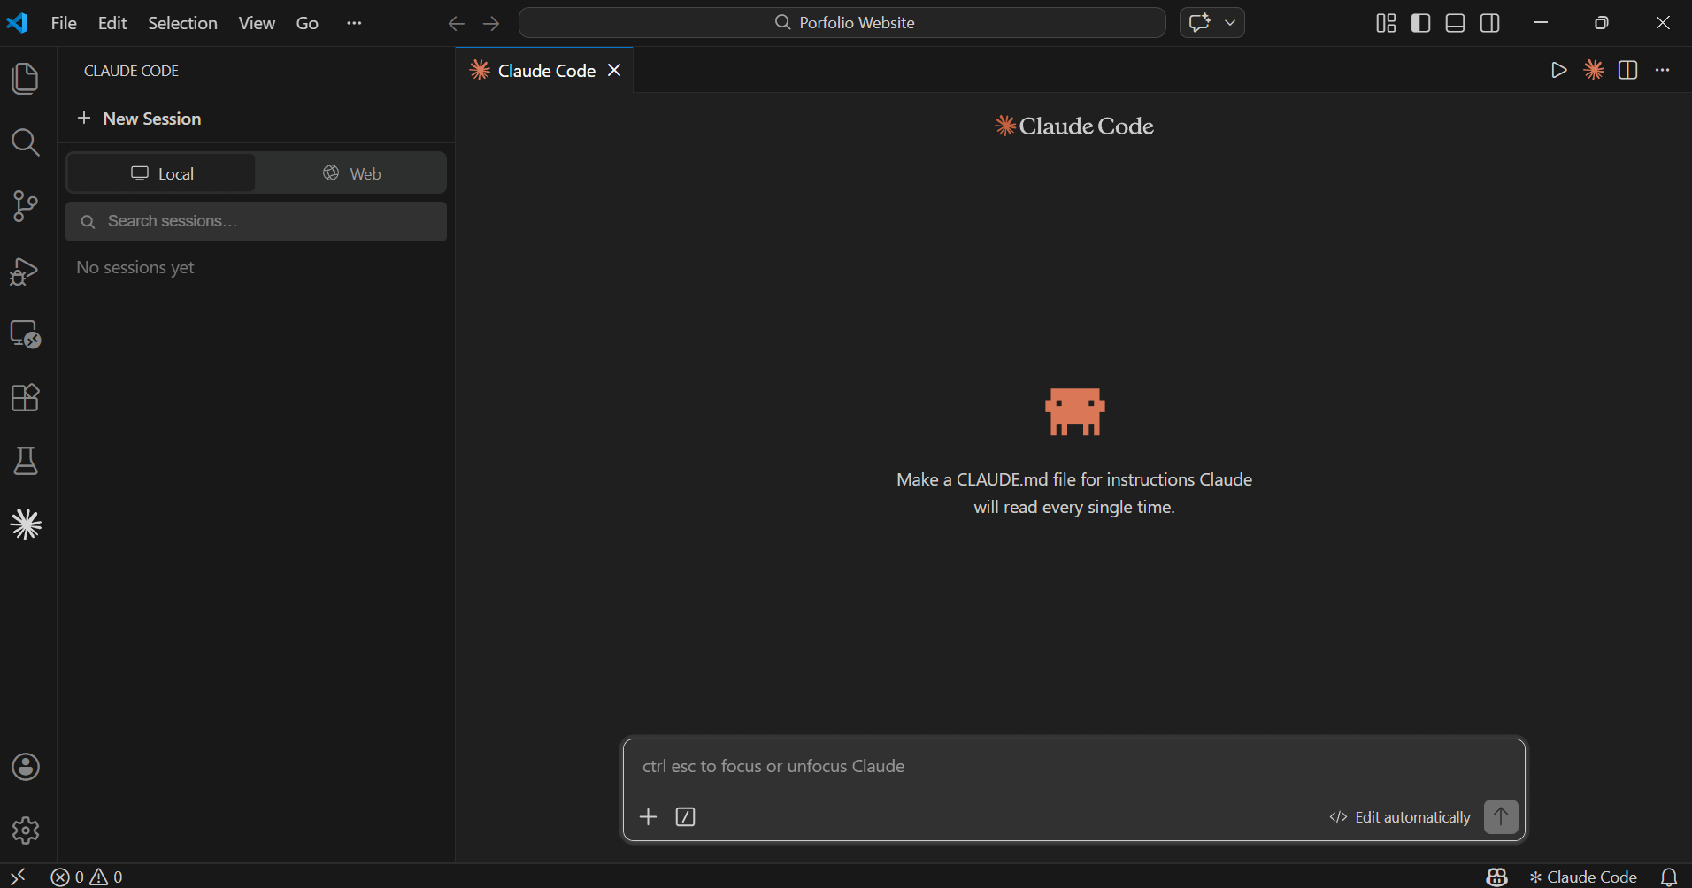The image size is (1692, 888).
Task: Open notifications bell in status bar
Action: tap(1669, 877)
